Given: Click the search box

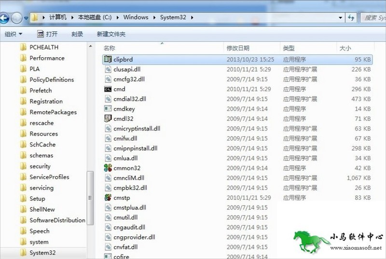Looking at the screenshot, I should pyautogui.click(x=373, y=18).
